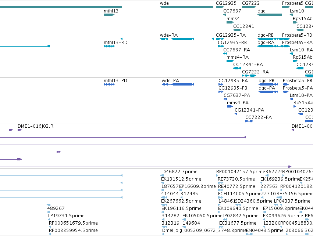Click the CG12935-PB protein label
Image resolution: width=313 pixels, height=236 pixels.
pyautogui.click(x=233, y=88)
